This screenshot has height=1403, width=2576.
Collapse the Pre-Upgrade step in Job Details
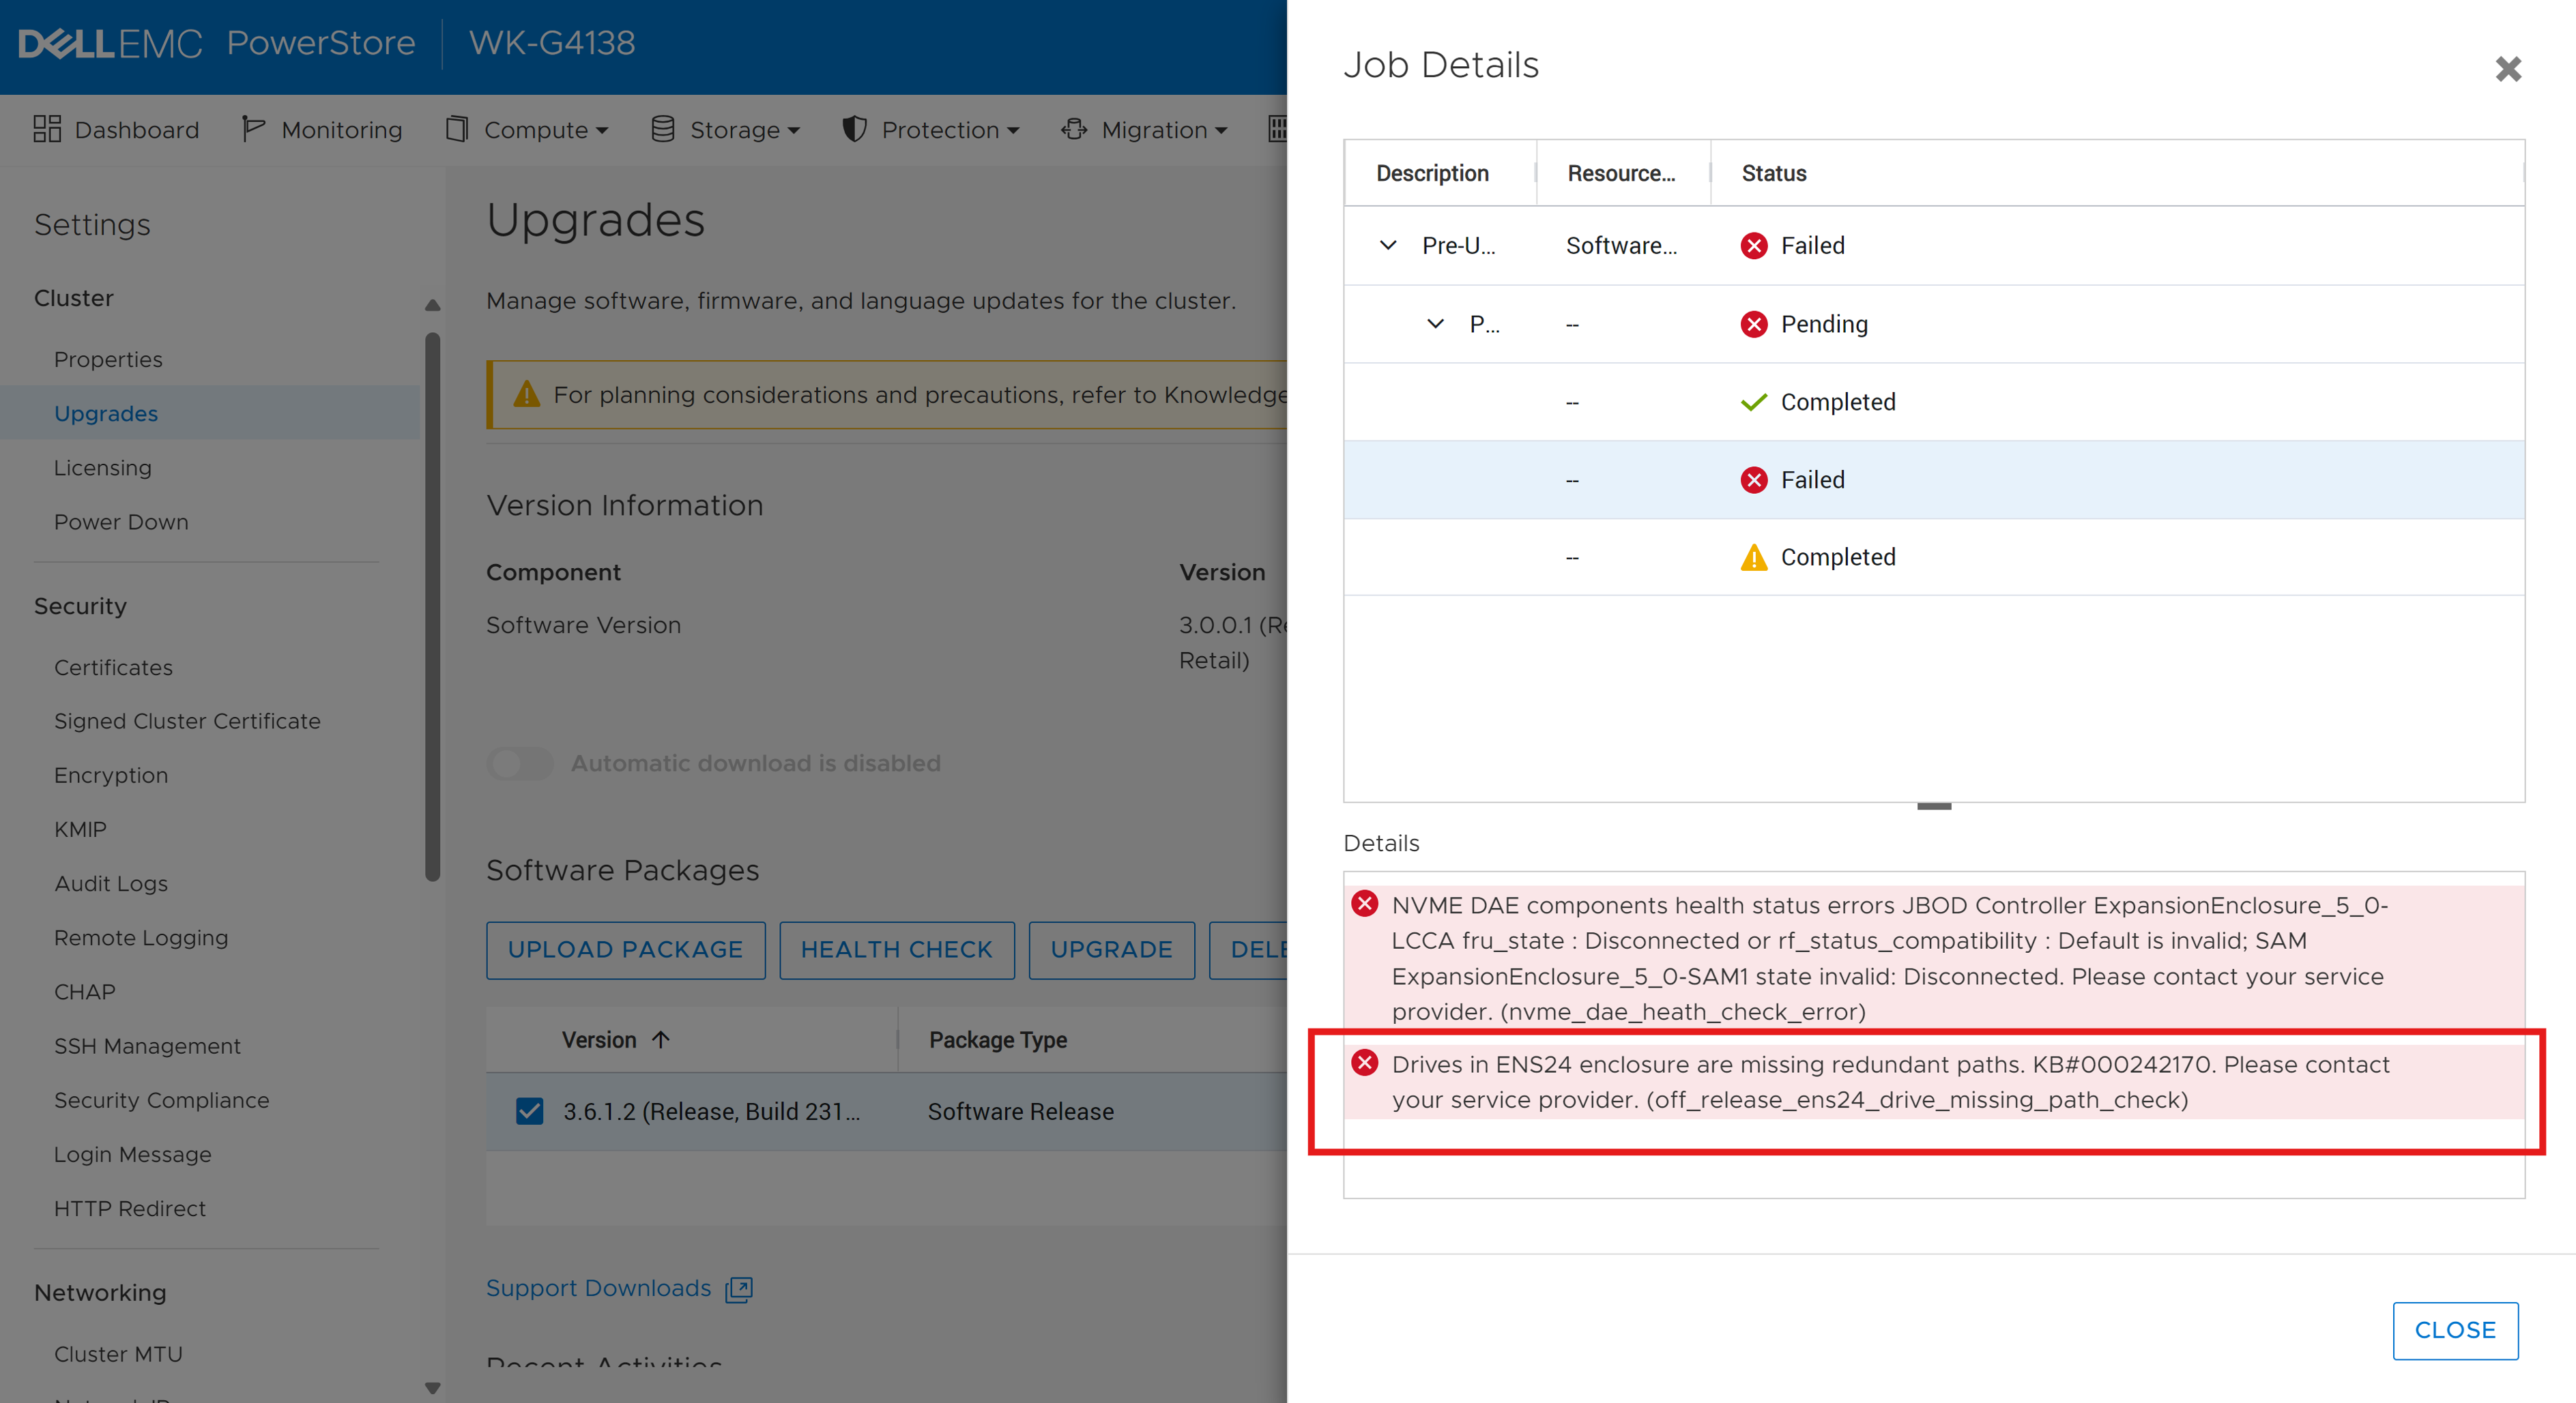point(1387,245)
